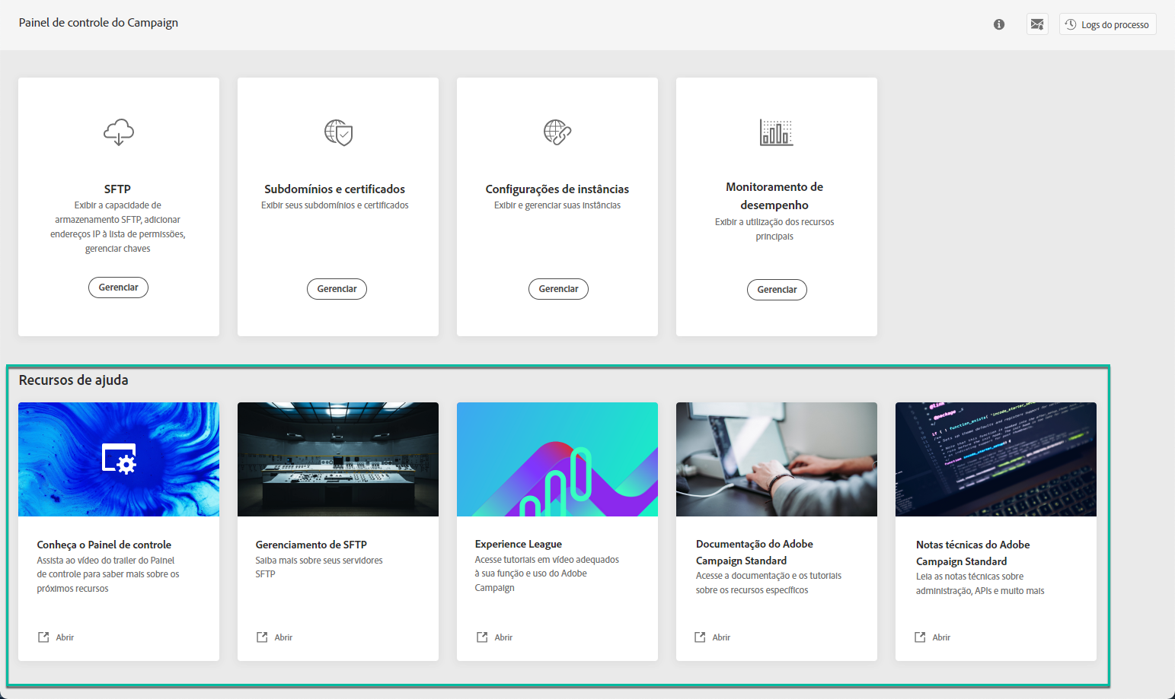Click the Gerenciamento de SFTP heading
Viewport: 1175px width, 699px height.
(x=311, y=545)
